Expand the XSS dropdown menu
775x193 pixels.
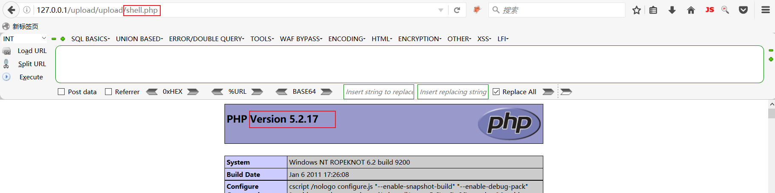tap(484, 39)
